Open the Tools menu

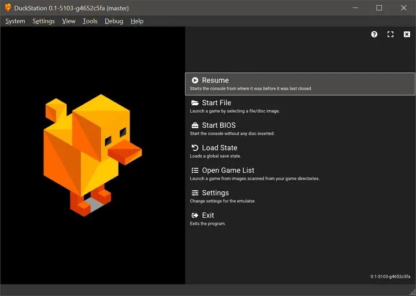(x=90, y=21)
